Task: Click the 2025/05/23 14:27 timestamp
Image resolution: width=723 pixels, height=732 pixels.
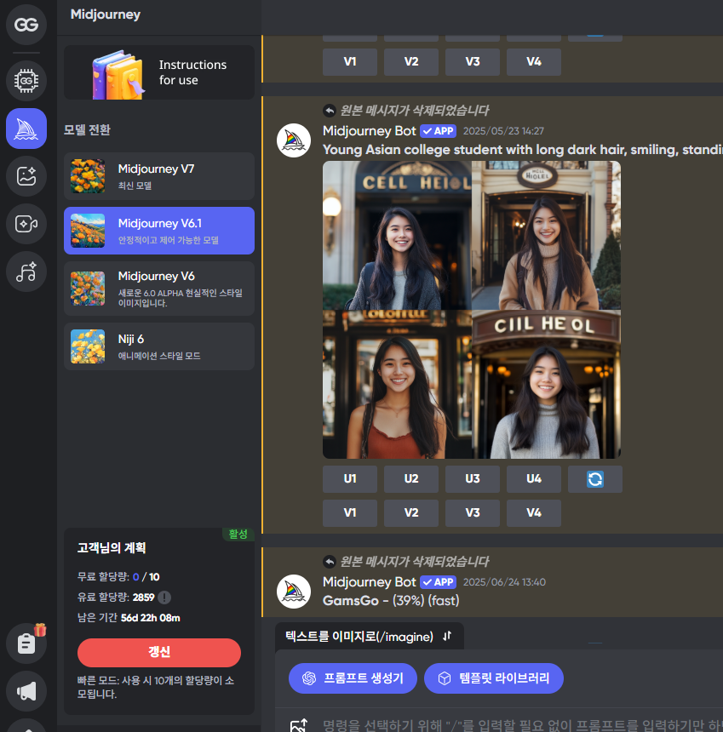Action: tap(503, 131)
